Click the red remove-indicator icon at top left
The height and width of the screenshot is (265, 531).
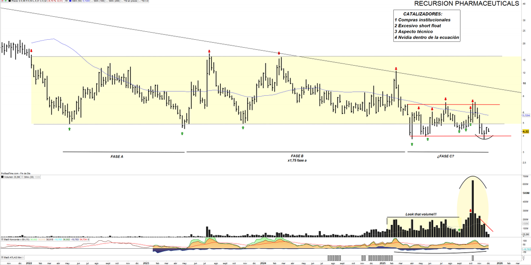pyautogui.click(x=3, y=2)
